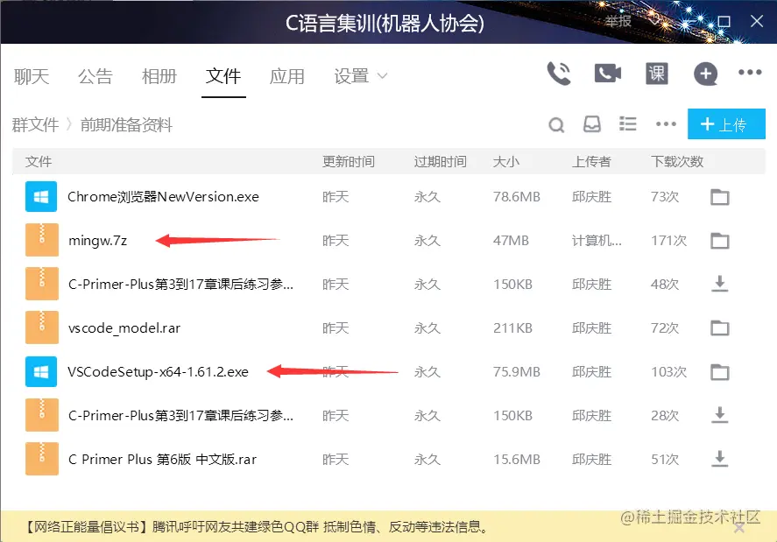Open file toolbar more options dots

[x=666, y=123]
